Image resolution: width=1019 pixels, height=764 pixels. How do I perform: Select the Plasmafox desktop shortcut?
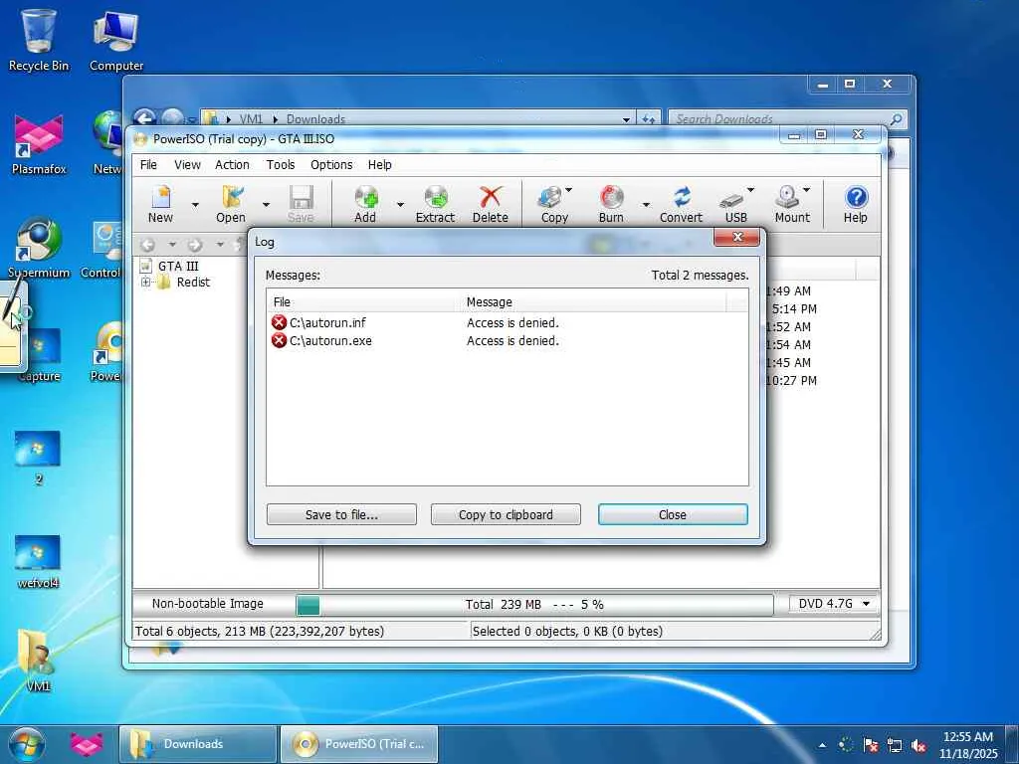[39, 144]
